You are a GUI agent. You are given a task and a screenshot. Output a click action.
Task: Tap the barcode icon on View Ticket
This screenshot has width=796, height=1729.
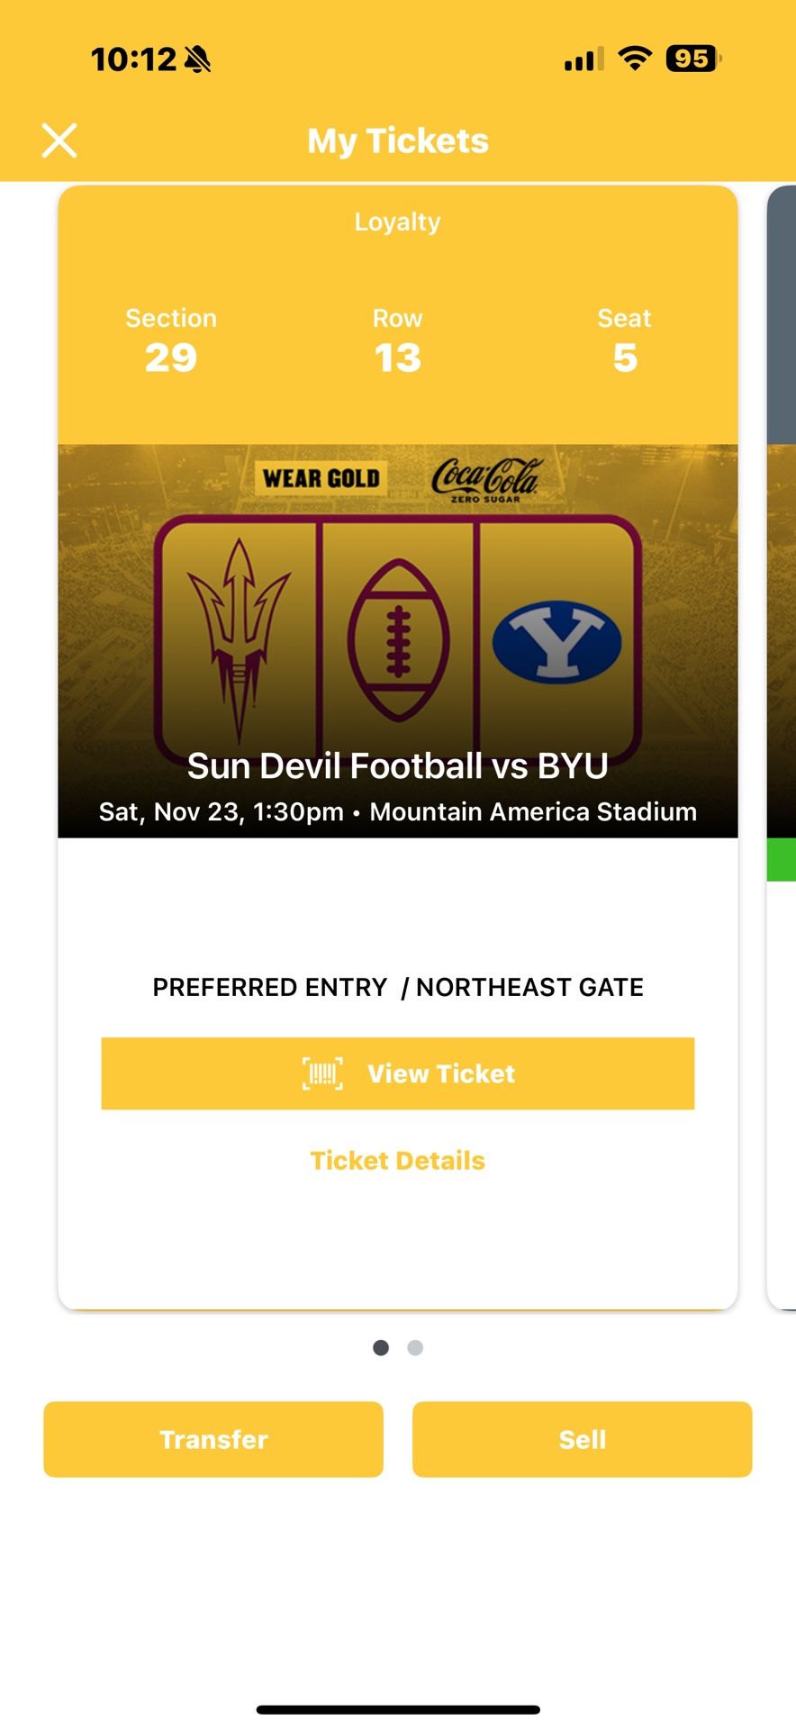322,1073
